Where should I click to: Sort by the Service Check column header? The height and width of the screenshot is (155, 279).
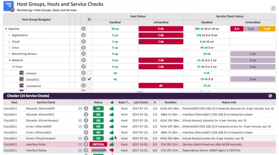click(x=46, y=102)
